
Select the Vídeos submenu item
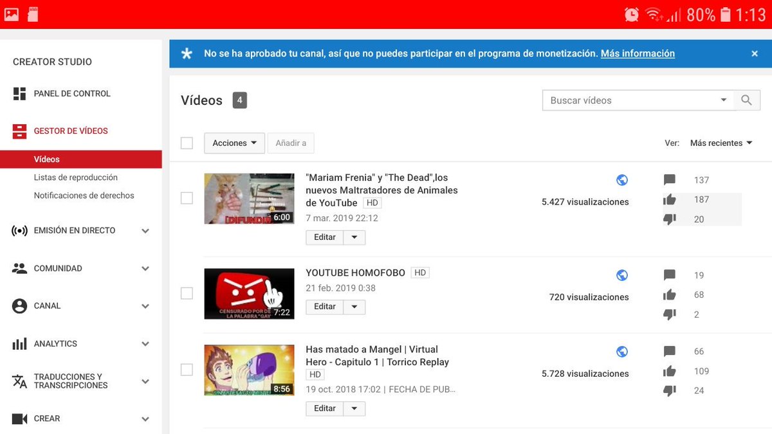tap(81, 159)
